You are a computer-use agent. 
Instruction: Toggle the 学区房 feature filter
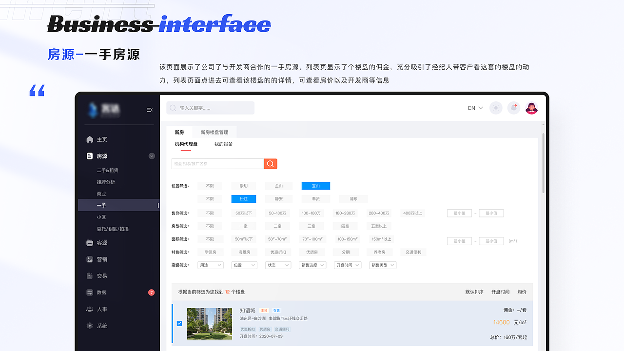point(210,252)
